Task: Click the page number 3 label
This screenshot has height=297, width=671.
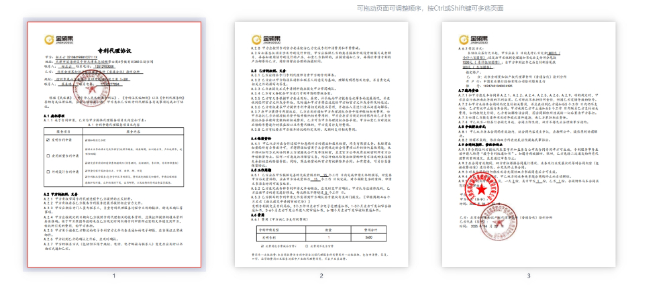Action: [528, 276]
